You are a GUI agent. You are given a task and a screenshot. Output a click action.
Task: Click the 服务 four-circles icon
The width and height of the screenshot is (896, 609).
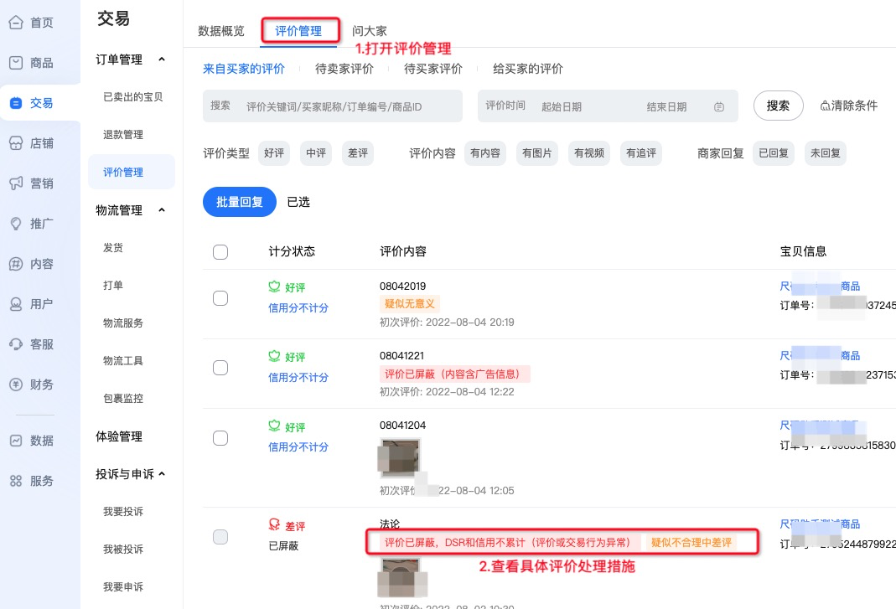point(16,481)
